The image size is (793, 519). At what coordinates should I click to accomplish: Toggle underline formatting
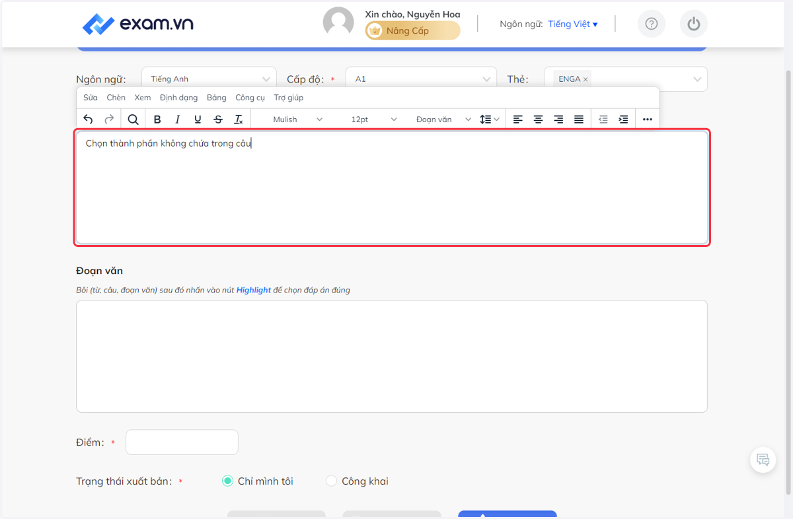[198, 120]
